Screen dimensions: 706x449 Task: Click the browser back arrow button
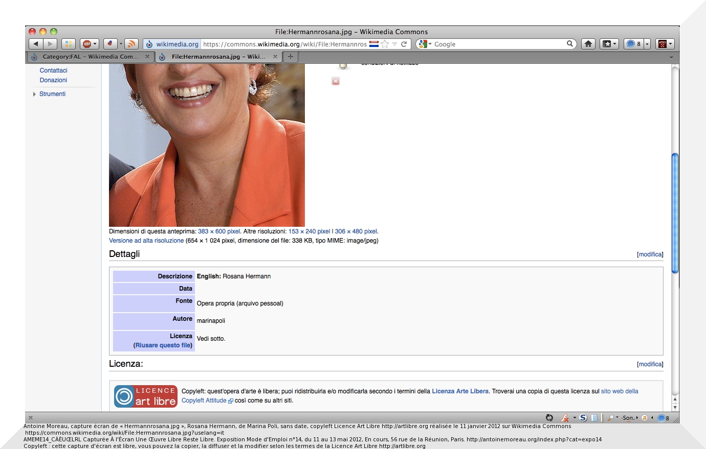pyautogui.click(x=36, y=44)
